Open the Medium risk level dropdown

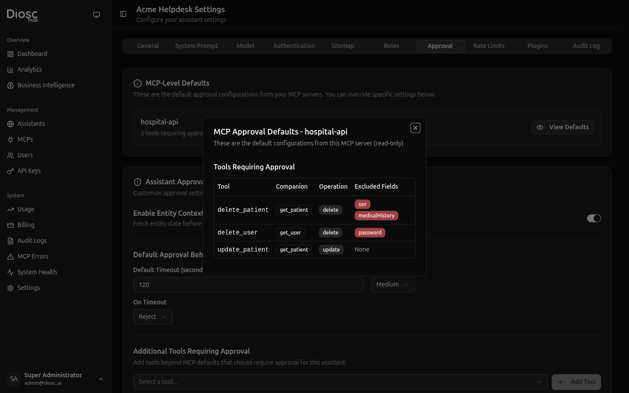click(392, 285)
